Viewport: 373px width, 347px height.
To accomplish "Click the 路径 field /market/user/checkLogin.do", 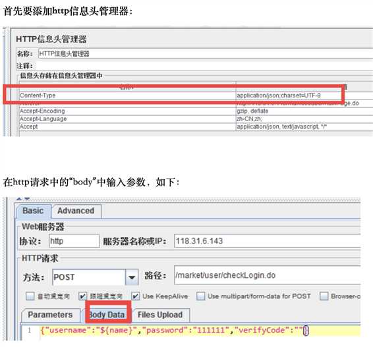I will [x=268, y=275].
